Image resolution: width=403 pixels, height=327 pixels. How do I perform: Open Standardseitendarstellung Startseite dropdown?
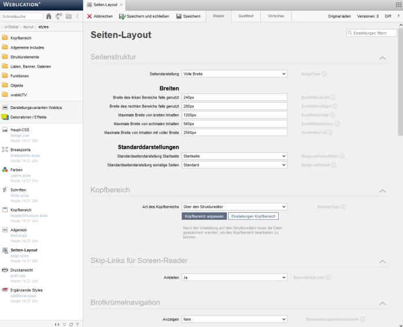point(234,156)
